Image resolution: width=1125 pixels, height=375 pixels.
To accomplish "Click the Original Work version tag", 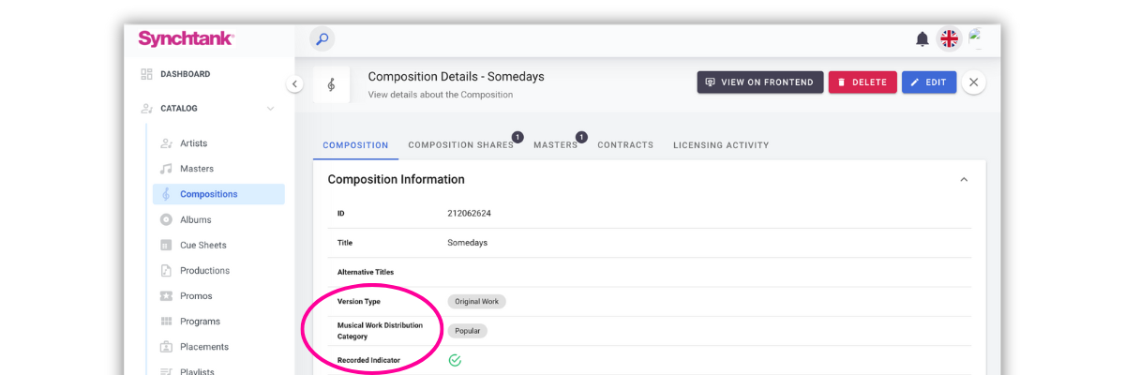I will [476, 302].
